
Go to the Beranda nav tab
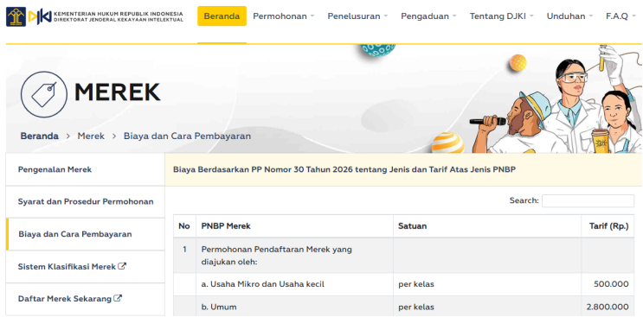[x=222, y=16]
